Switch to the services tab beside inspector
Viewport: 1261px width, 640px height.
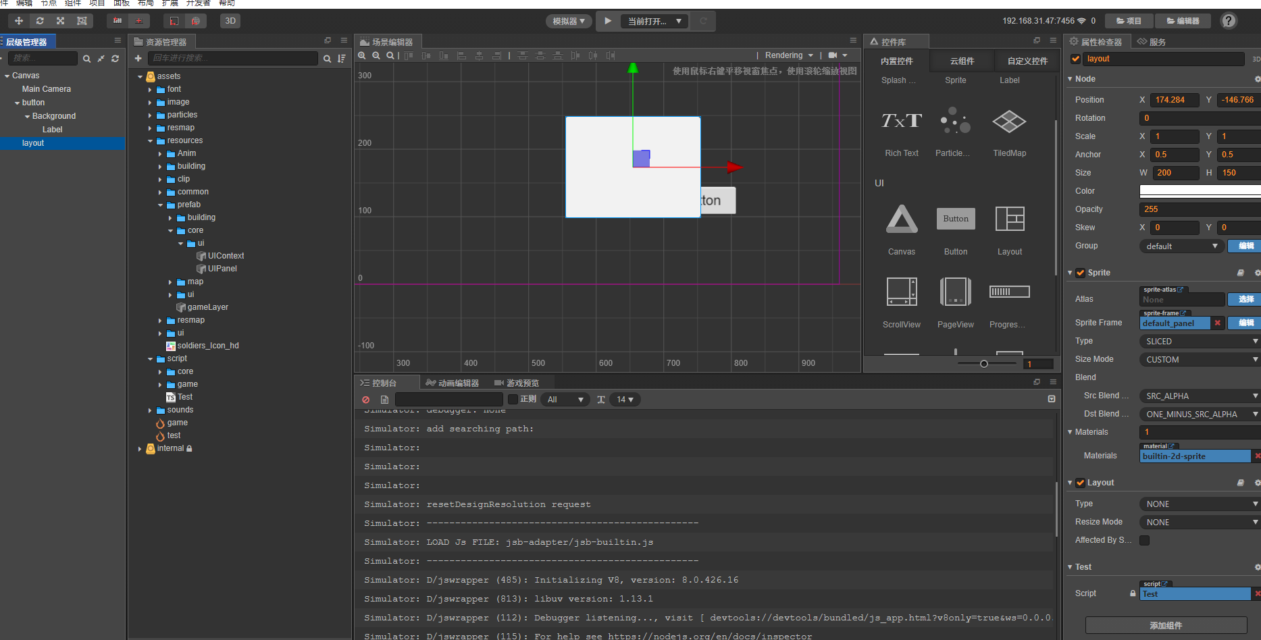click(x=1151, y=42)
